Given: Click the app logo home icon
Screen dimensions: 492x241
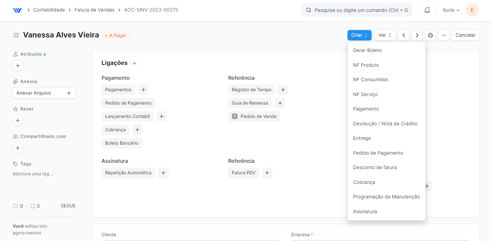Looking at the screenshot, I should click(x=17, y=10).
